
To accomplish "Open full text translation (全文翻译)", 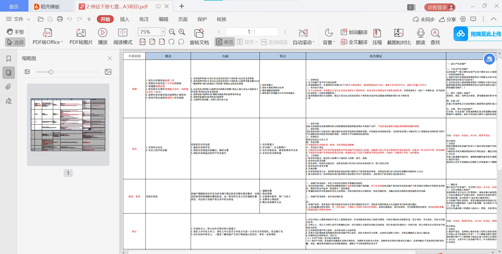I will (354, 42).
